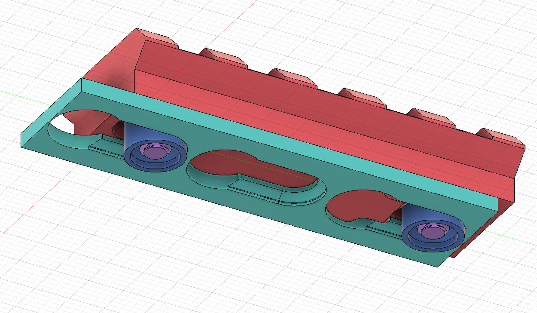Click the middle keyhole slot cutout in the teal plate
Image resolution: width=537 pixels, height=313 pixels.
[x=257, y=177]
